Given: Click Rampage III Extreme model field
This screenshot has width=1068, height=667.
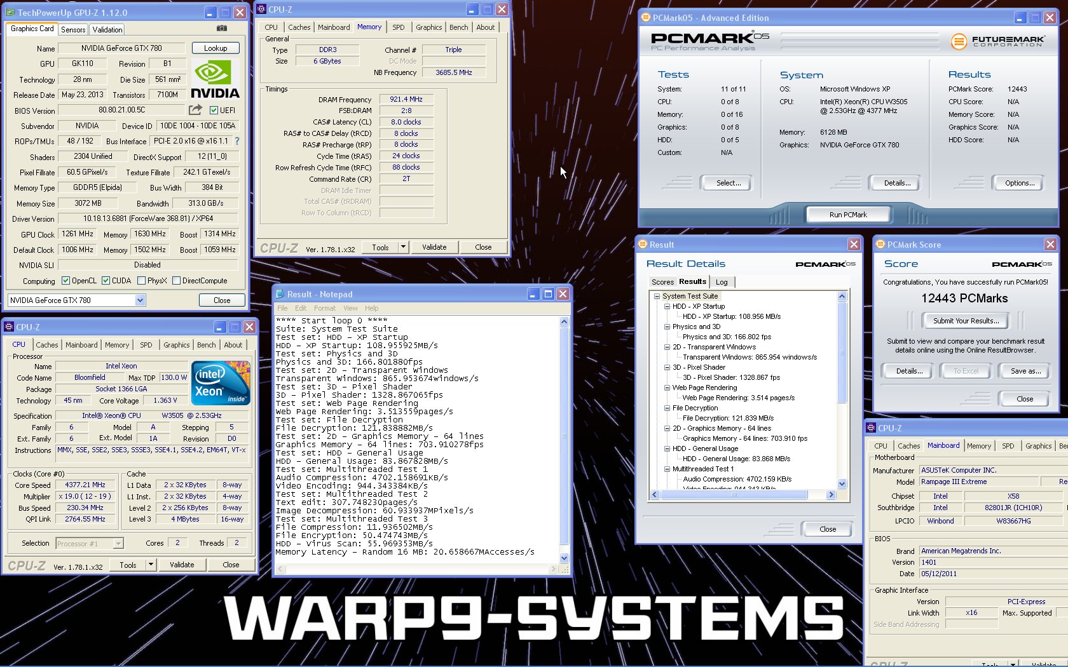Looking at the screenshot, I should [x=979, y=482].
